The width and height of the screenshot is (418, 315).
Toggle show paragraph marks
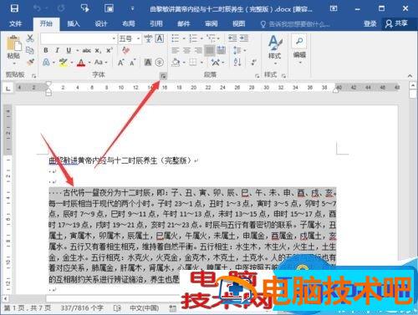[254, 62]
